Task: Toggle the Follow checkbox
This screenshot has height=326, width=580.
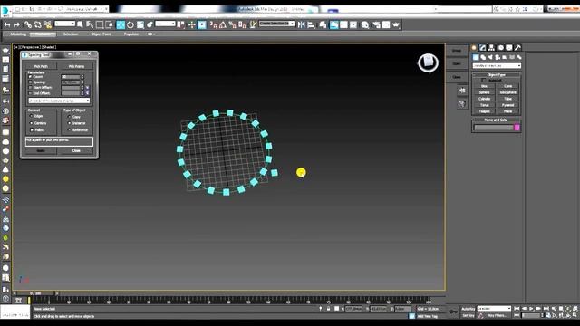Action: pos(33,130)
